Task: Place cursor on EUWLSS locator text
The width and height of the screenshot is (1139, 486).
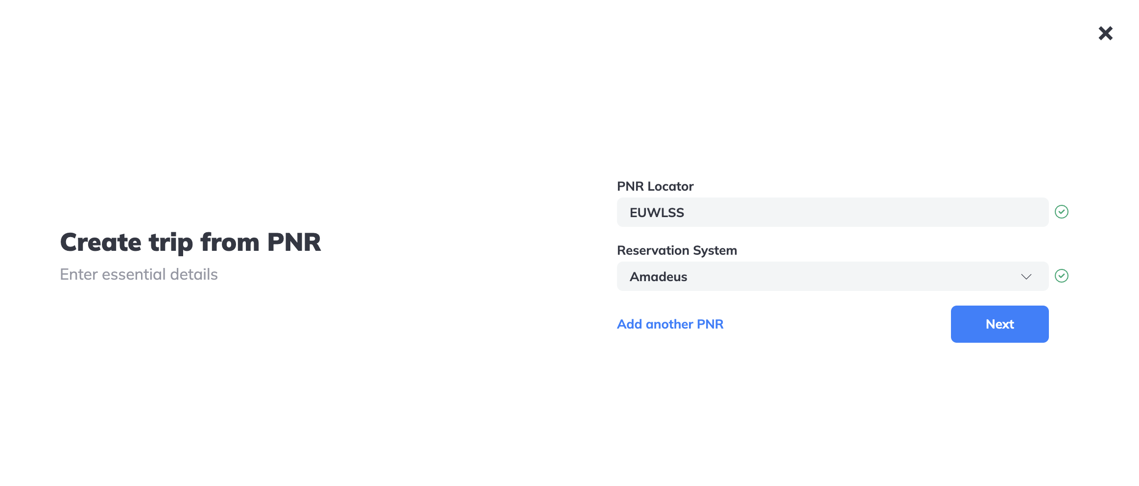Action: (x=657, y=213)
